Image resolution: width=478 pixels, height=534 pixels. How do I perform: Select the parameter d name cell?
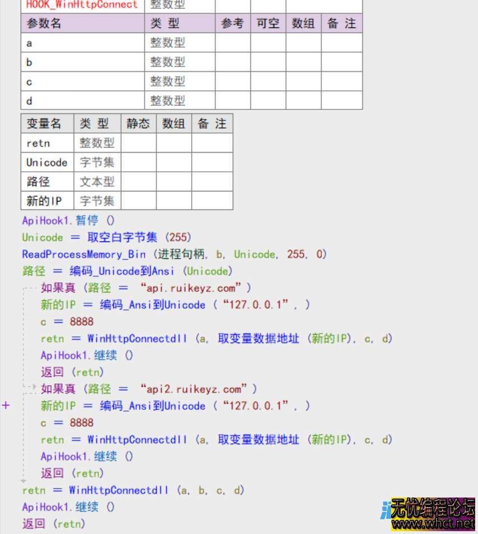(x=82, y=101)
